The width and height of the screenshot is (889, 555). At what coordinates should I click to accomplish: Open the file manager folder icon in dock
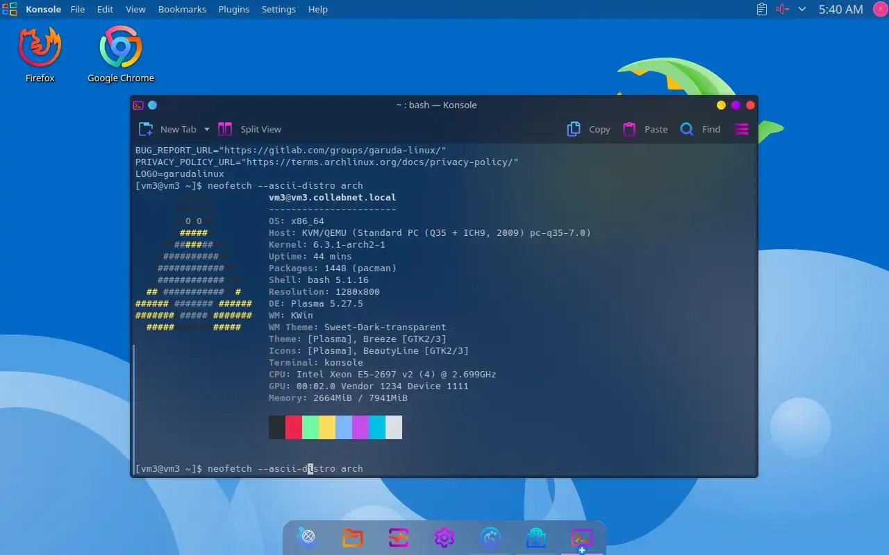point(353,537)
